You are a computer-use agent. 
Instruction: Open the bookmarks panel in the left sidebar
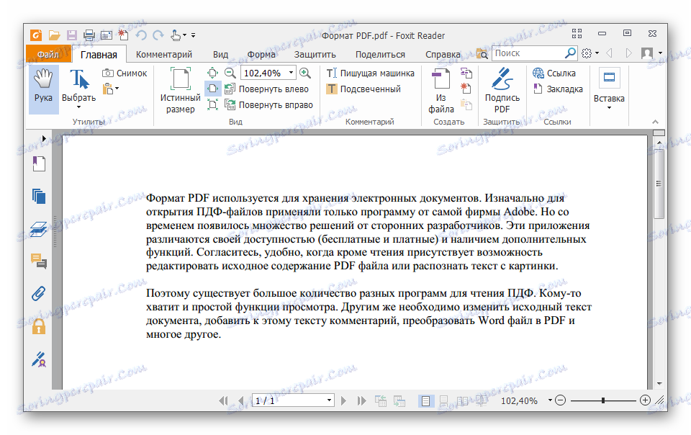click(x=39, y=163)
